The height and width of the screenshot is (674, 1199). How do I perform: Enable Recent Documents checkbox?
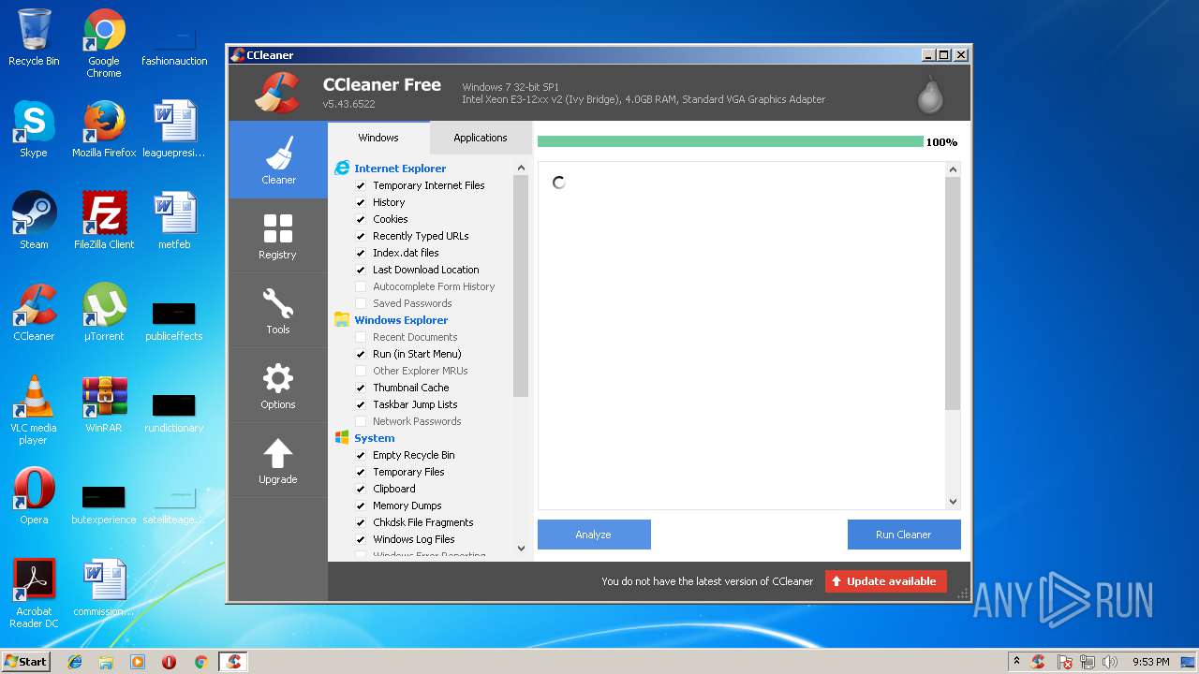coord(361,337)
